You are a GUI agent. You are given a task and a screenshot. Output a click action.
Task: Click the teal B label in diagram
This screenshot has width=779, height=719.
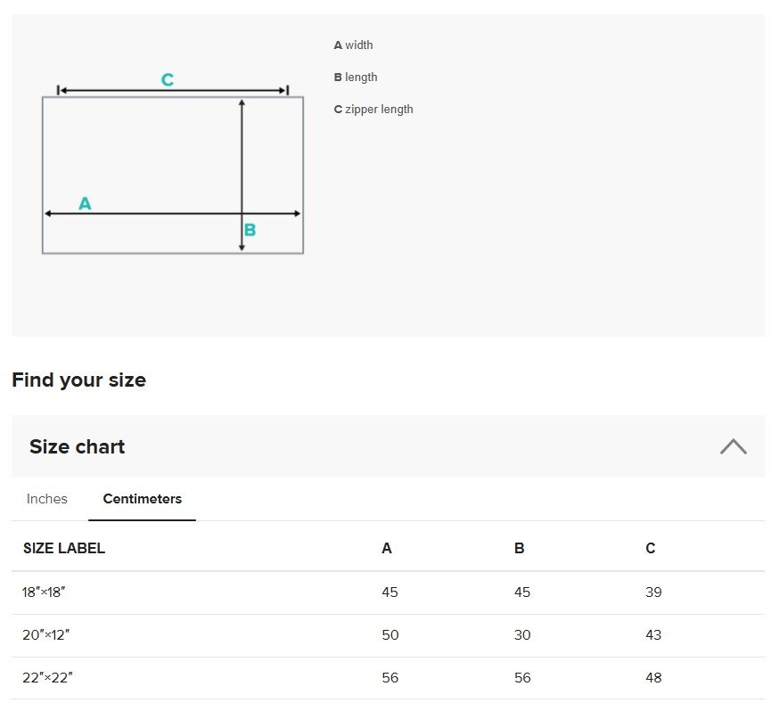(250, 229)
